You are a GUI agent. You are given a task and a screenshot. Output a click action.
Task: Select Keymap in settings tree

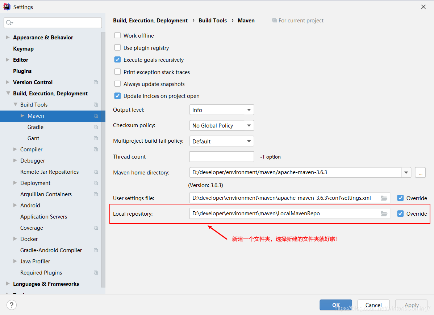[23, 49]
